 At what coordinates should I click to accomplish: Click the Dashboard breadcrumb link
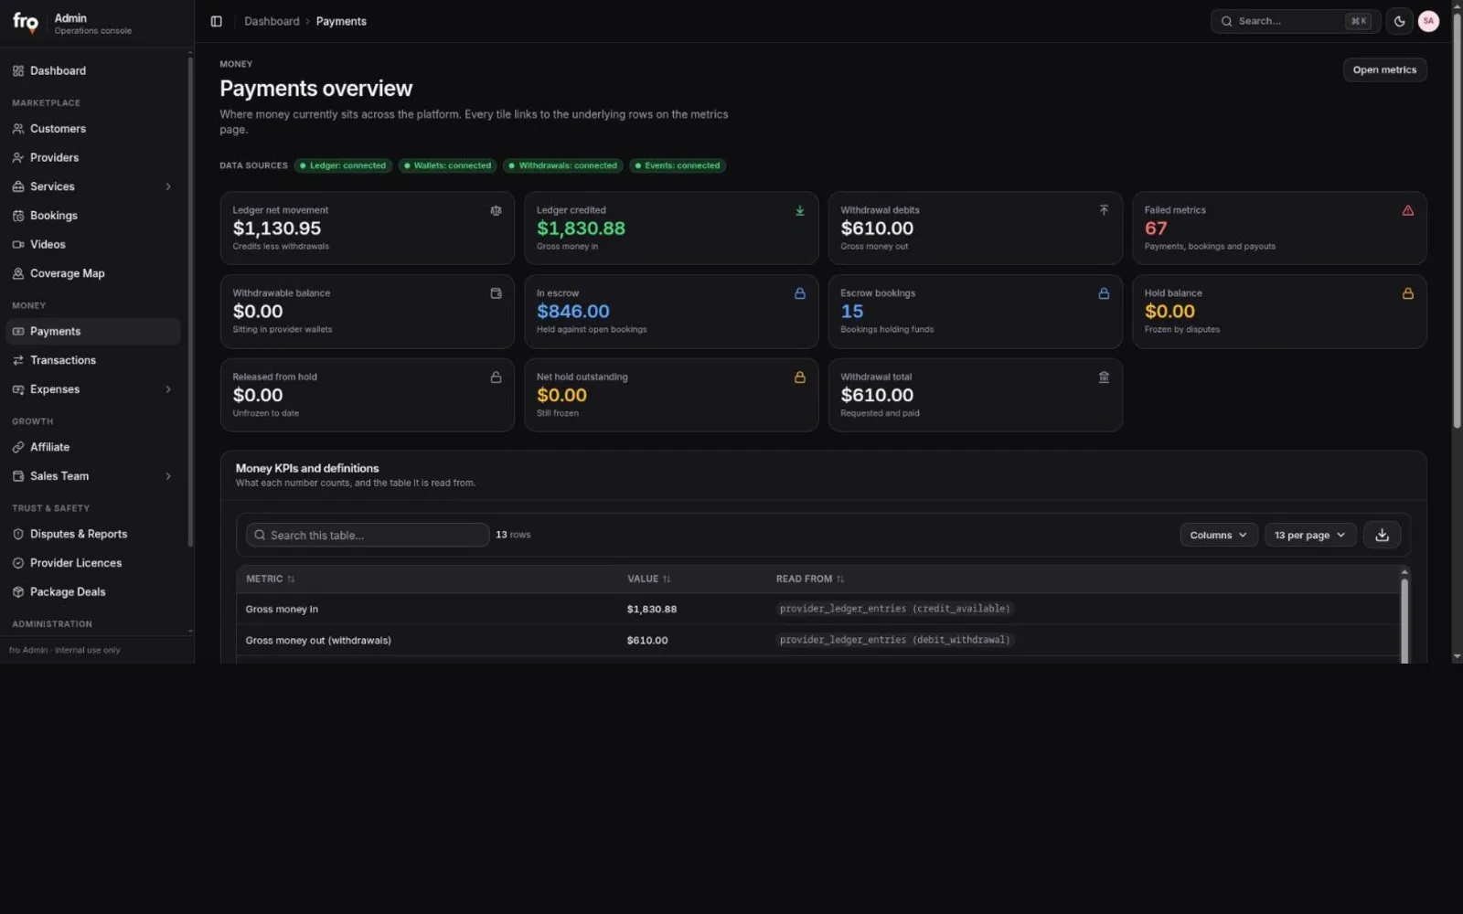click(272, 21)
